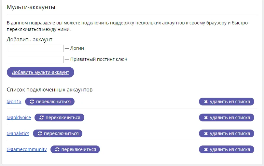Click the X icon to remove @on1x
This screenshot has height=166, width=264.
[x=206, y=102]
